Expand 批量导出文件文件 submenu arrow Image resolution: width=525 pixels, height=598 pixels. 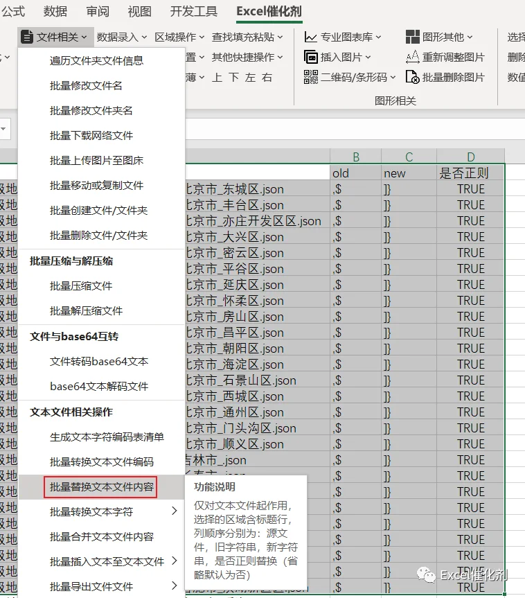[175, 586]
